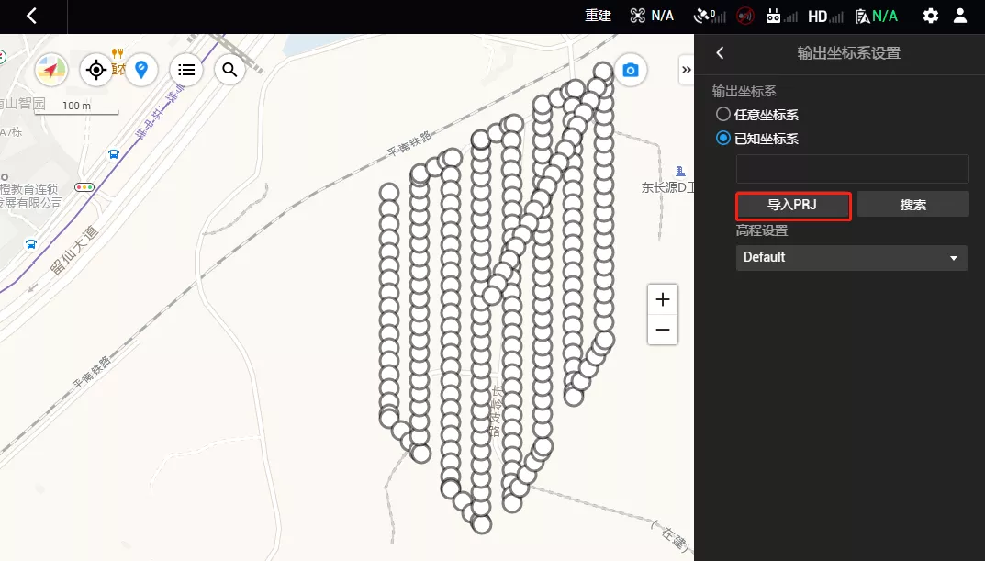Check remote controller signal status

(x=781, y=16)
